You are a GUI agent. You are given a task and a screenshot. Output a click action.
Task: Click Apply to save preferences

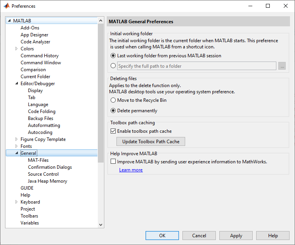236,235
